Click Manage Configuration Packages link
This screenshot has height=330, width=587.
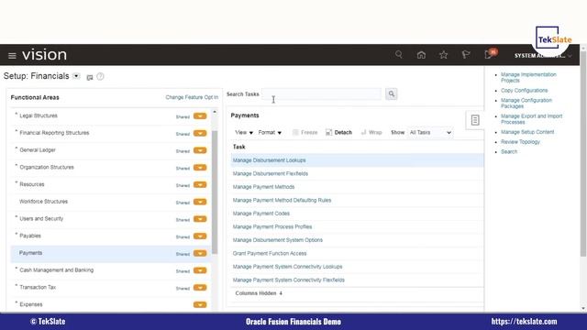[x=526, y=104]
